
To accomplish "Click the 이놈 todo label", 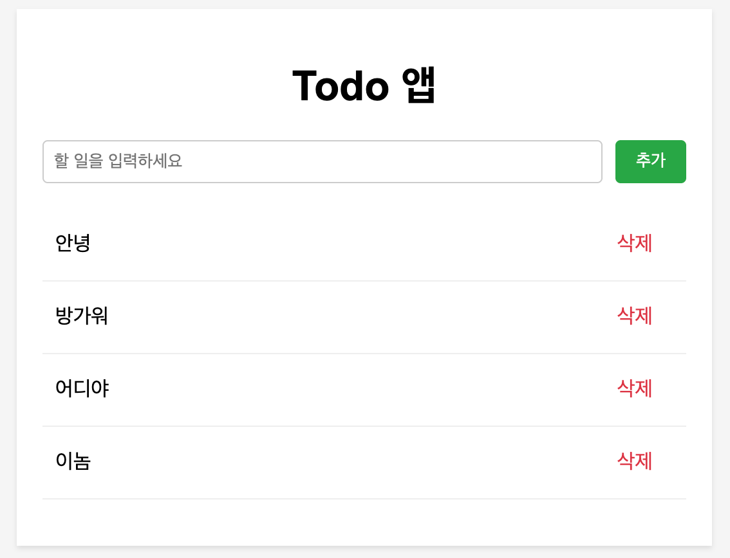I will (x=73, y=461).
